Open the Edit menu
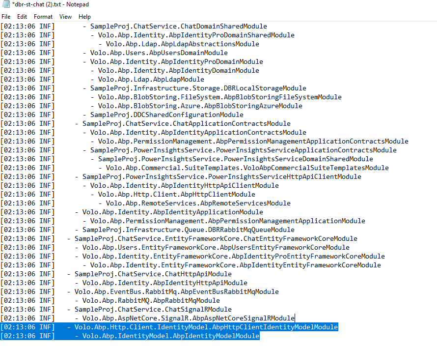The image size is (437, 347). 22,17
